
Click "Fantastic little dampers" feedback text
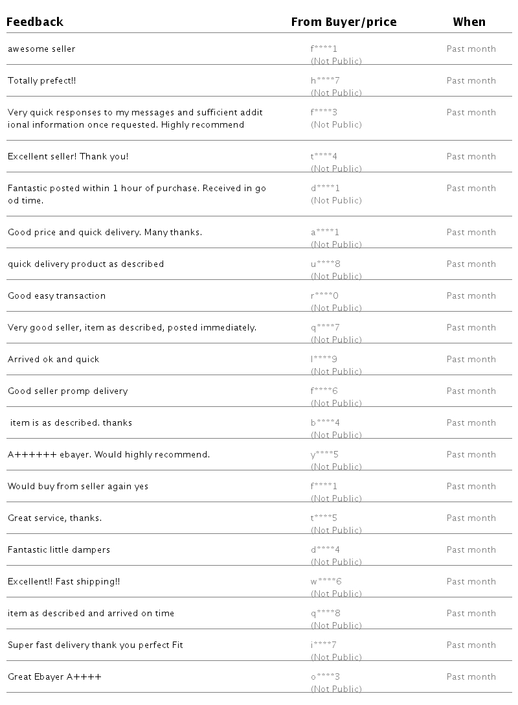59,550
